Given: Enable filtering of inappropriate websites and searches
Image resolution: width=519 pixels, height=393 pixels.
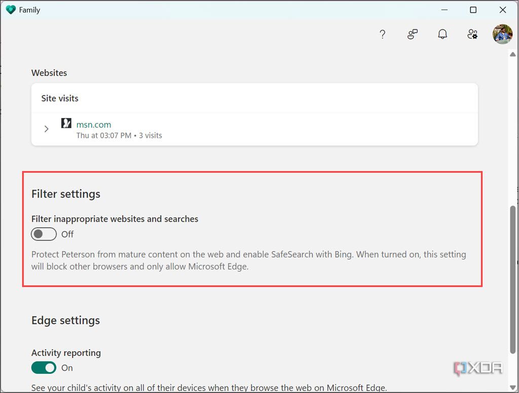Looking at the screenshot, I should tap(44, 234).
